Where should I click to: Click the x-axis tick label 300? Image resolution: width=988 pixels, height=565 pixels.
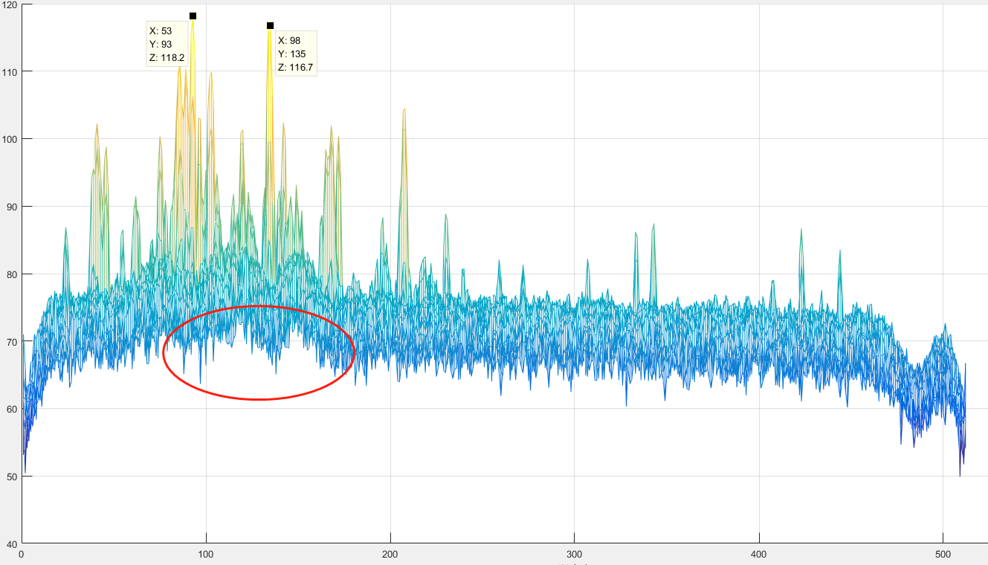coord(575,554)
